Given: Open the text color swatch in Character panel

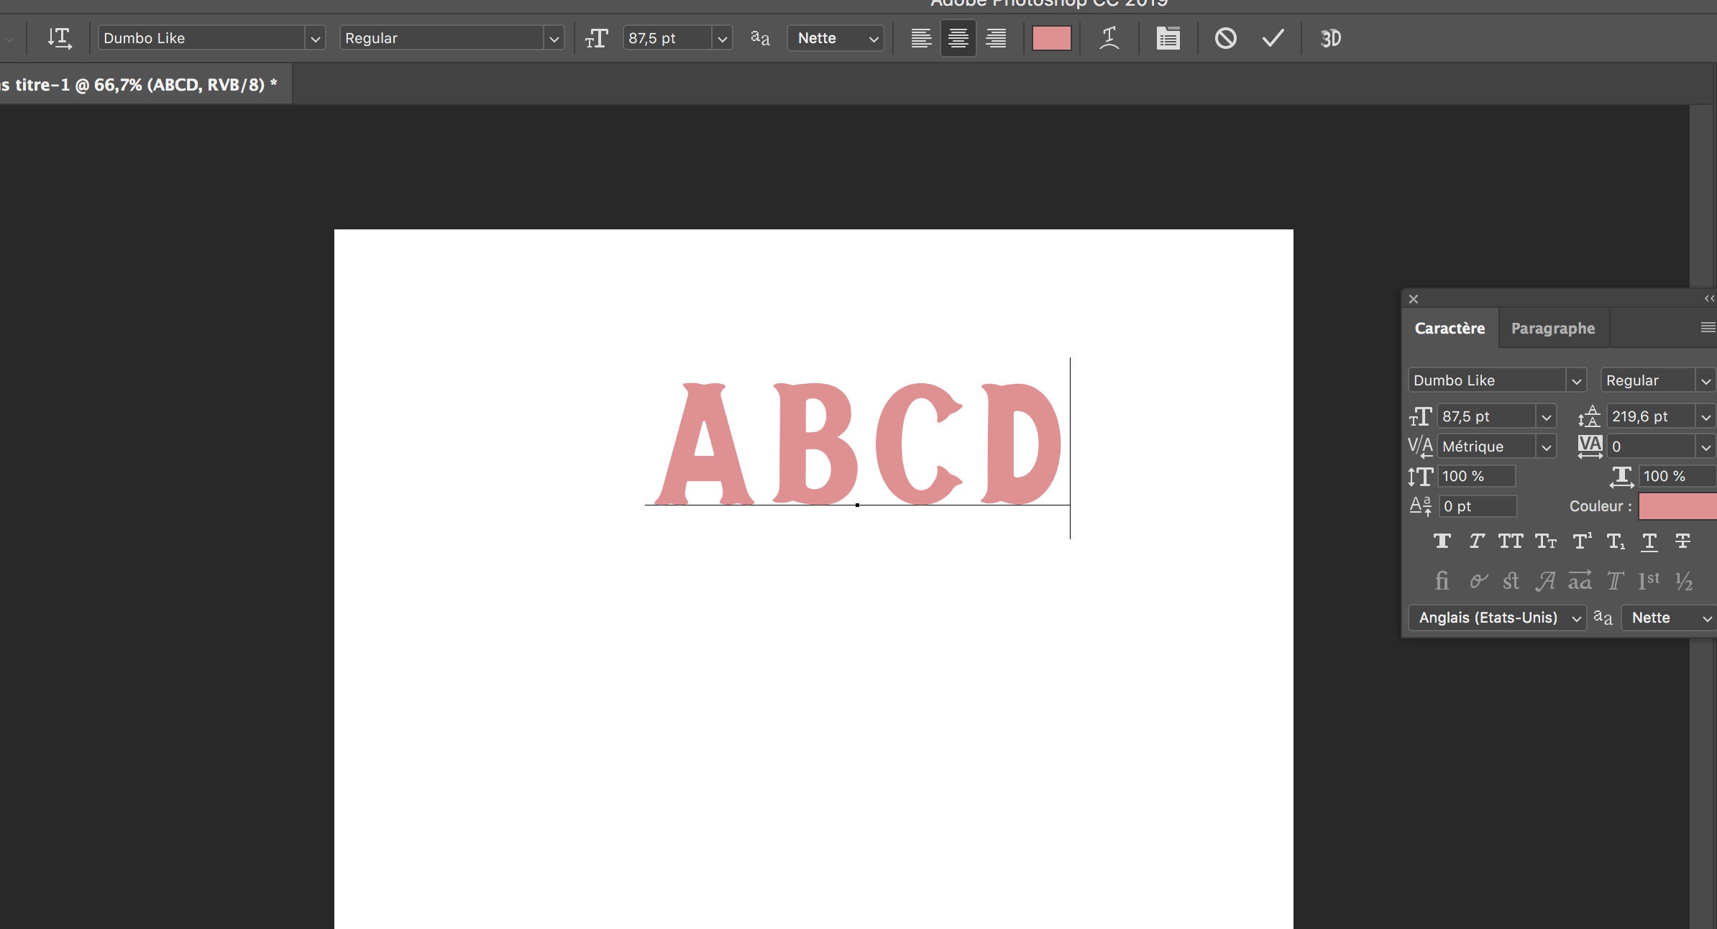Looking at the screenshot, I should click(x=1676, y=506).
